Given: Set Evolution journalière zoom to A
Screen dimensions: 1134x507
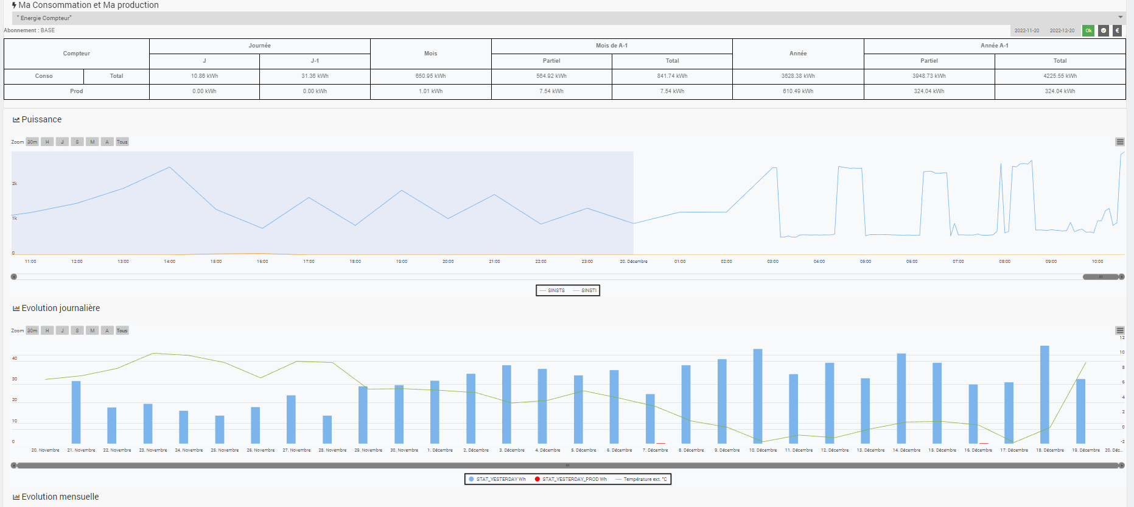Looking at the screenshot, I should 107,330.
